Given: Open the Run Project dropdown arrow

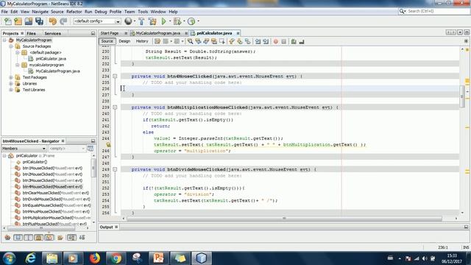Looking at the screenshot, I should point(170,21).
